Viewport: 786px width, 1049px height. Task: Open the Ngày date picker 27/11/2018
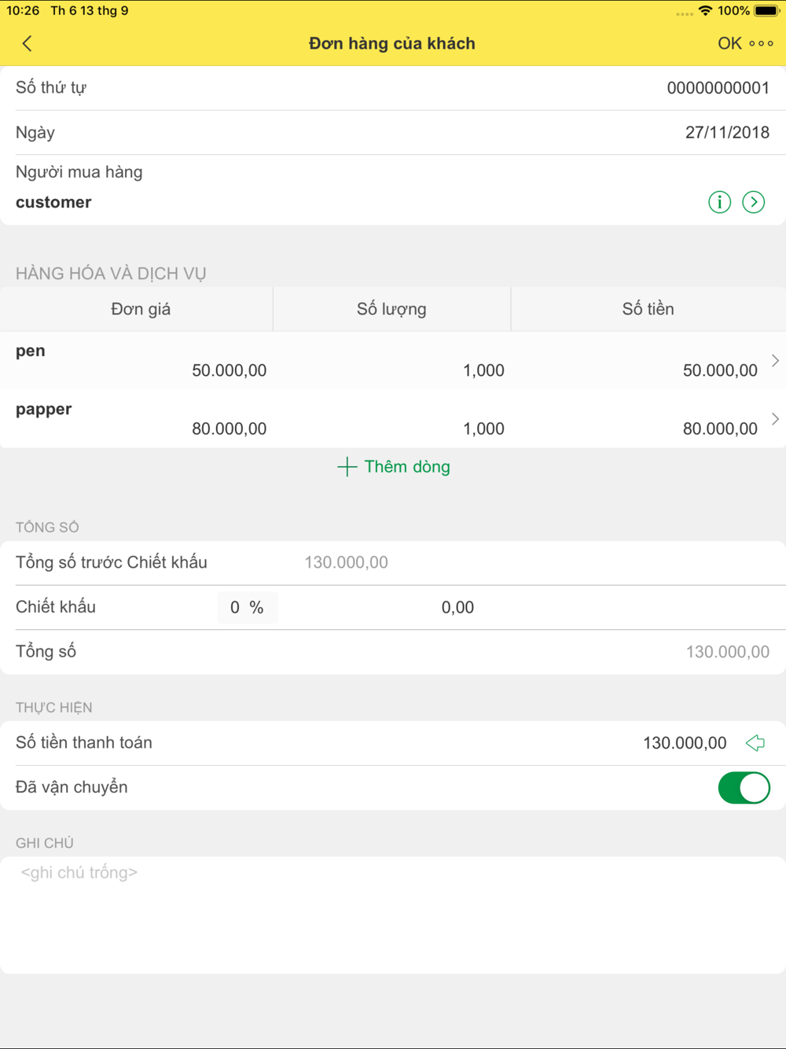point(727,132)
